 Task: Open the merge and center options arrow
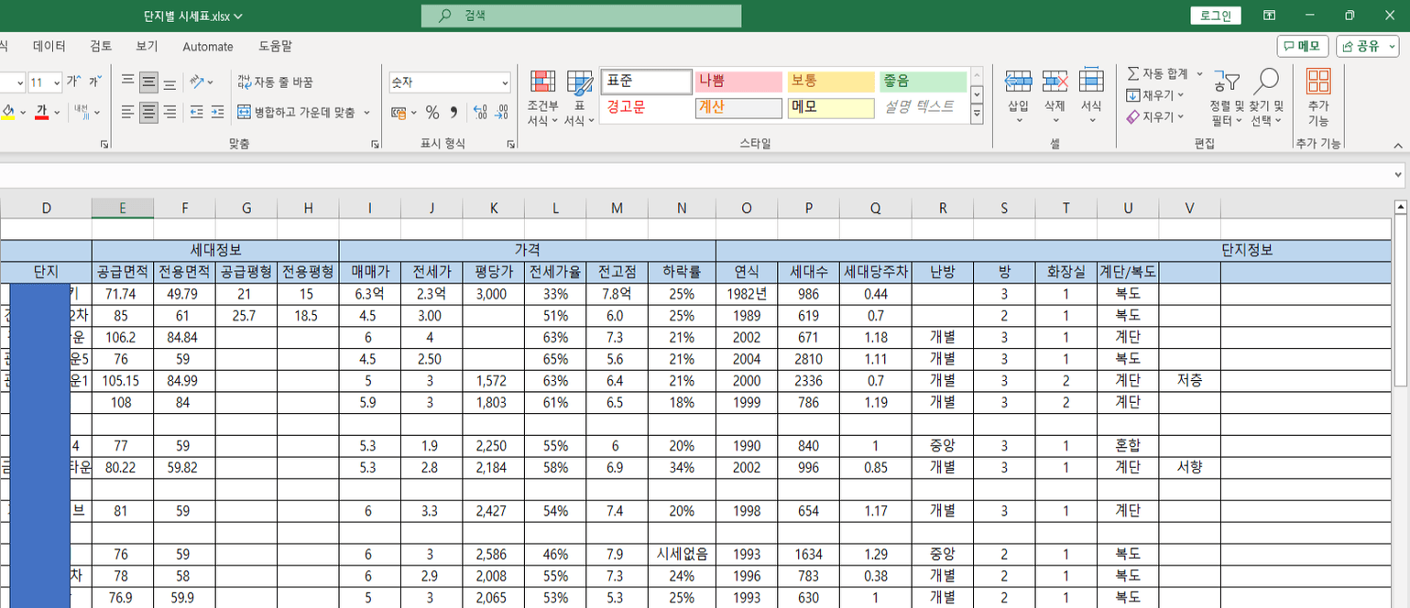point(367,113)
